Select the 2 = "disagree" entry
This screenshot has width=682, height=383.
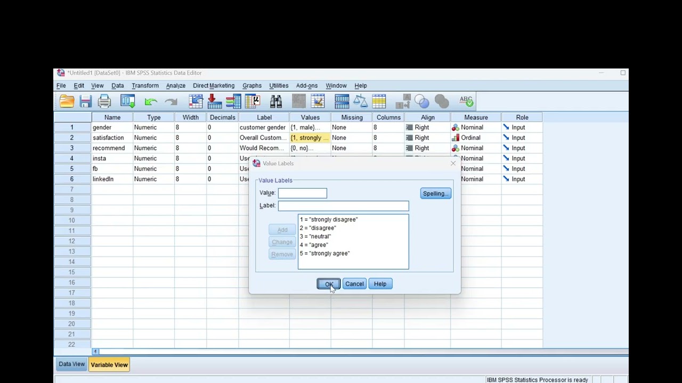[x=318, y=228]
